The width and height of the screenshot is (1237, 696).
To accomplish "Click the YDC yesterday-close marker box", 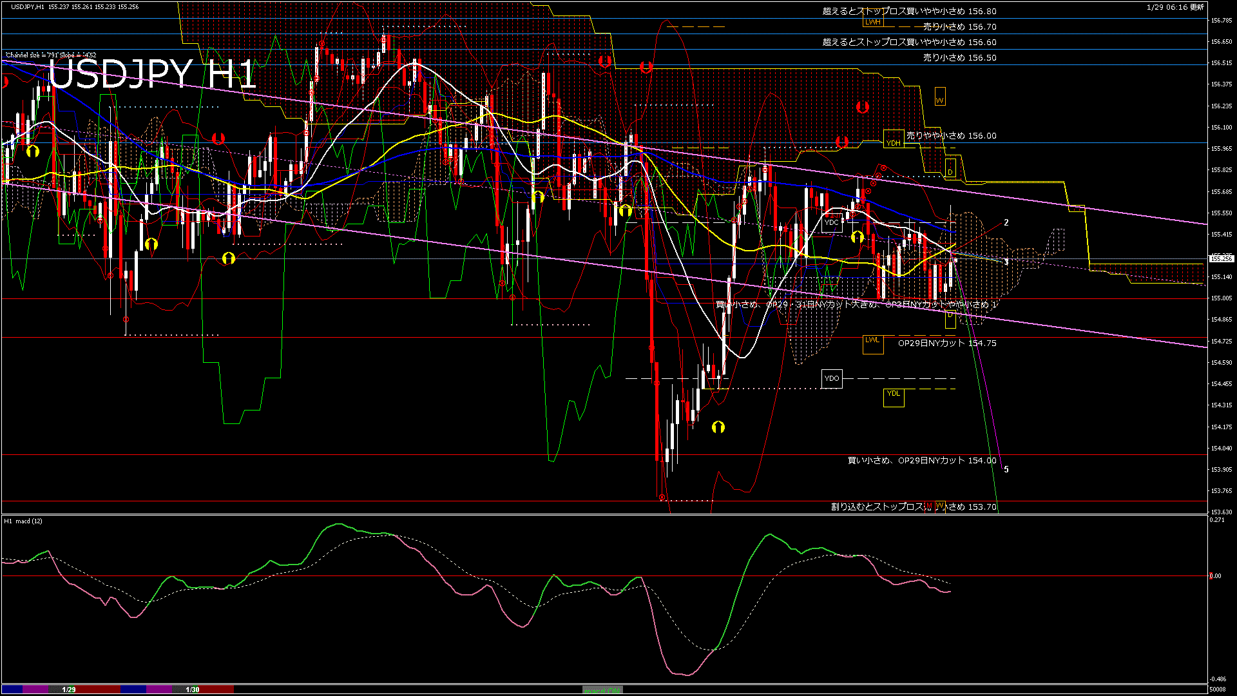I will tap(832, 222).
